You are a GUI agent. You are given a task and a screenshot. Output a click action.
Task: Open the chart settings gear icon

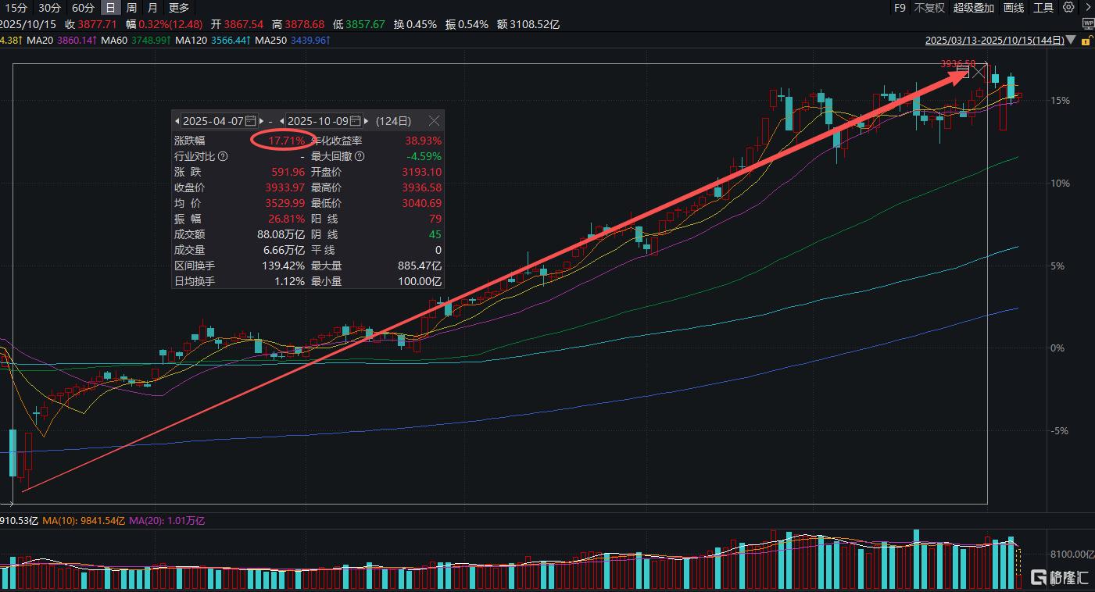tap(1068, 8)
